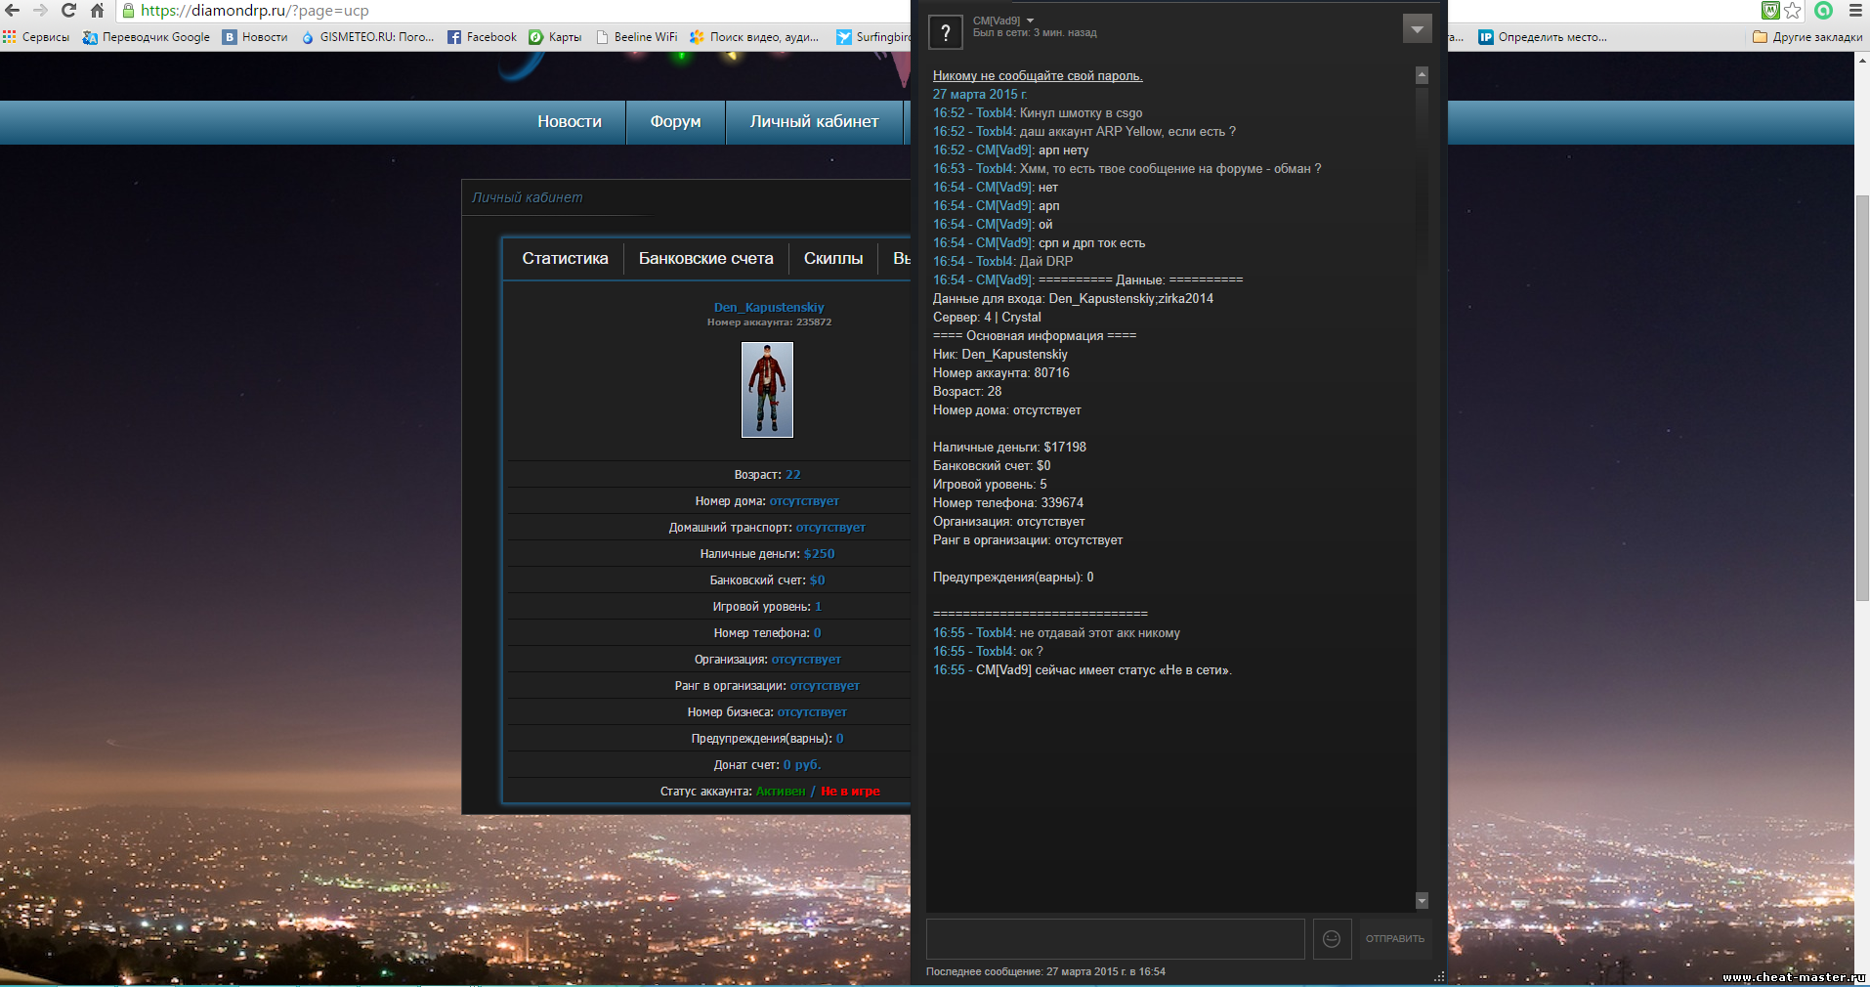The image size is (1870, 987).
Task: Open the Chrome hamburger menu
Action: click(1855, 11)
